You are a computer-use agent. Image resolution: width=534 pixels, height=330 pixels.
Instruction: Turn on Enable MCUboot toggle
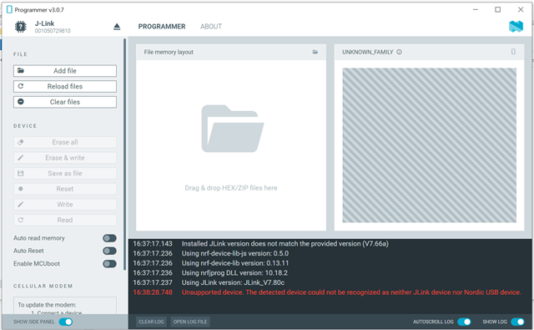109,263
